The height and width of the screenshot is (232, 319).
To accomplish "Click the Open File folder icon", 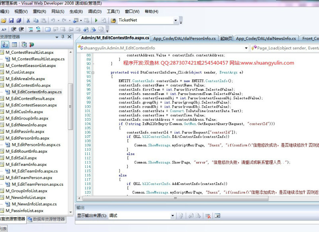I will click(4, 20).
